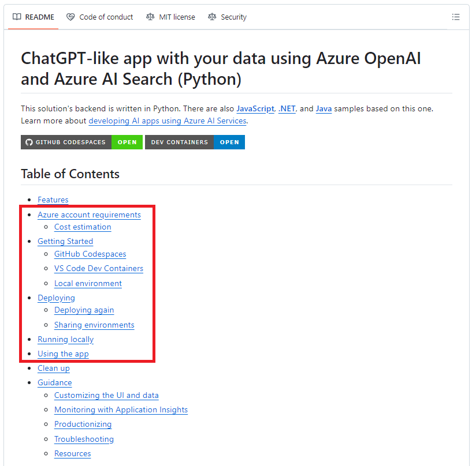Open the Troubleshooting section link
The height and width of the screenshot is (466, 472).
click(x=84, y=439)
